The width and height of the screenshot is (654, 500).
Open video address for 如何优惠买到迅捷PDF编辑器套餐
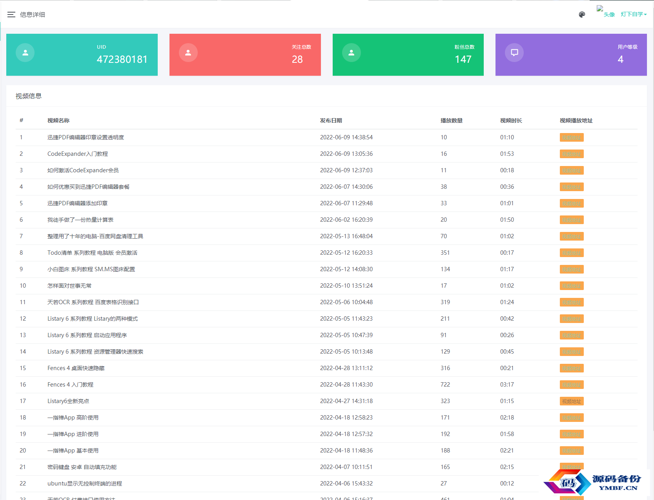(x=572, y=187)
